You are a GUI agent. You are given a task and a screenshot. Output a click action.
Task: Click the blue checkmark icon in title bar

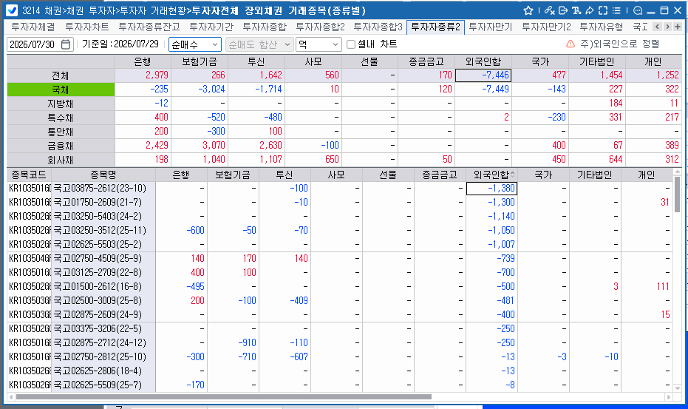[x=12, y=10]
